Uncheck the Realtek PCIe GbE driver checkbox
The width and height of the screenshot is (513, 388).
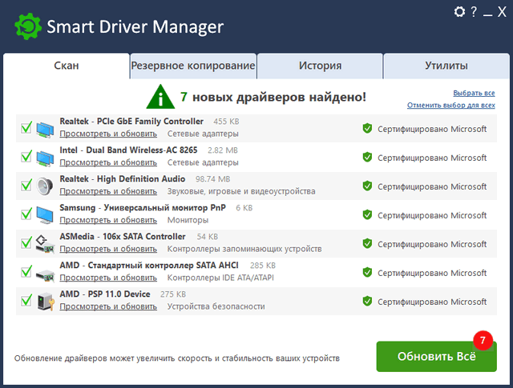point(26,128)
